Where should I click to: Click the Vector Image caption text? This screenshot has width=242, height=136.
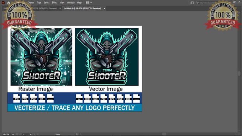click(x=106, y=89)
